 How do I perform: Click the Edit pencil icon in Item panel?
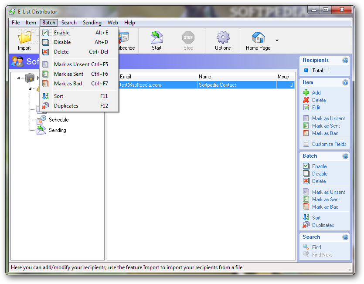pos(306,107)
